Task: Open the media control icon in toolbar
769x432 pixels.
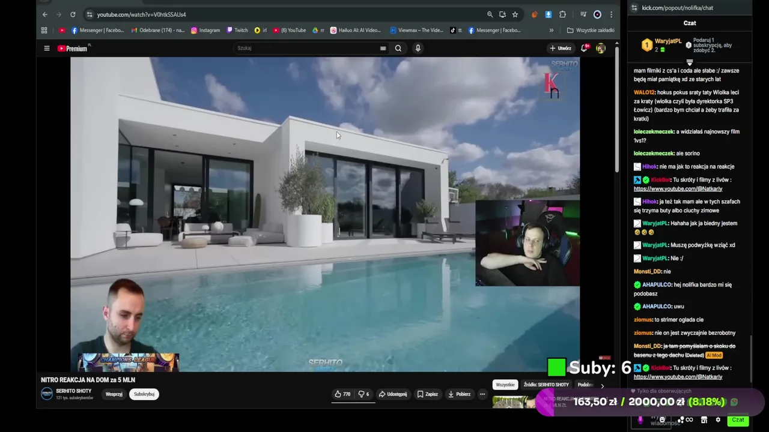Action: [x=583, y=14]
